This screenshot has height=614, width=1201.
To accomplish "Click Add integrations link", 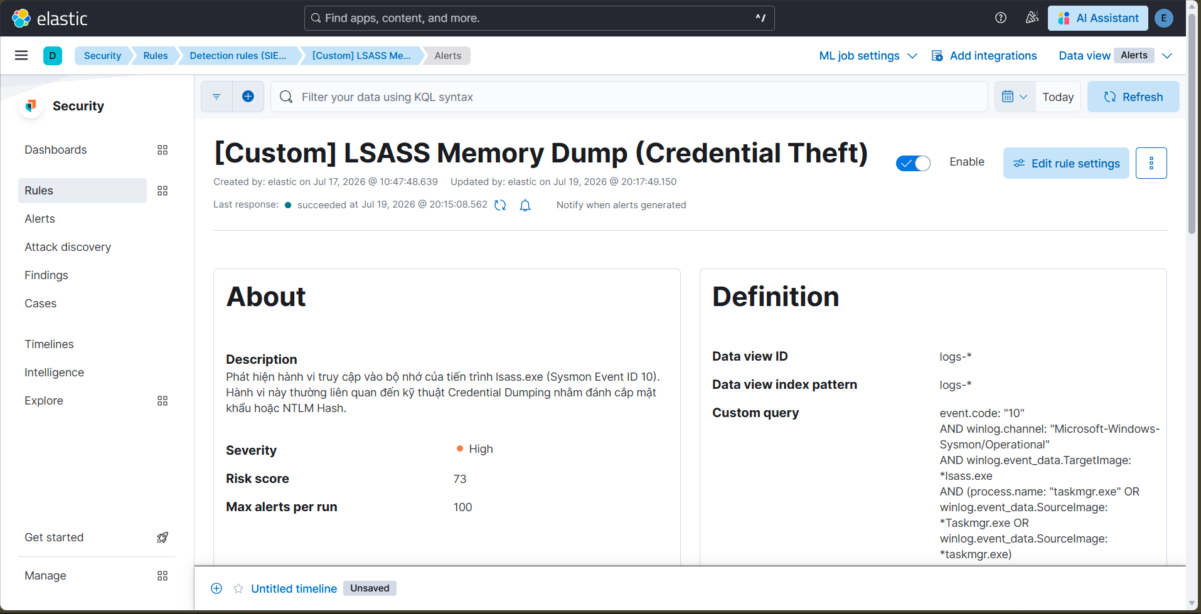I will pos(993,56).
